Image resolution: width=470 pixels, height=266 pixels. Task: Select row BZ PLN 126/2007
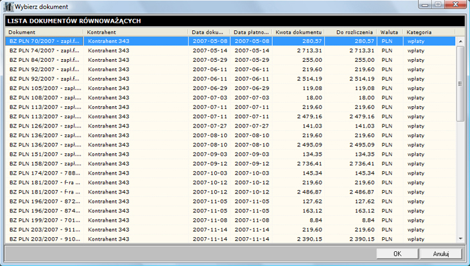tap(230, 126)
